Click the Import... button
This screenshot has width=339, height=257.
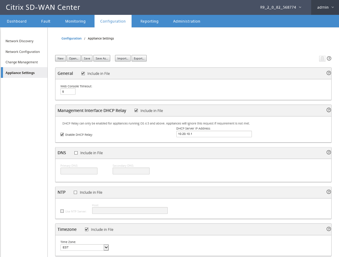[x=123, y=58]
